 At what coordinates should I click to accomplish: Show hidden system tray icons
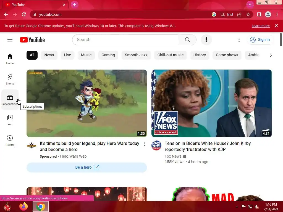click(237, 206)
